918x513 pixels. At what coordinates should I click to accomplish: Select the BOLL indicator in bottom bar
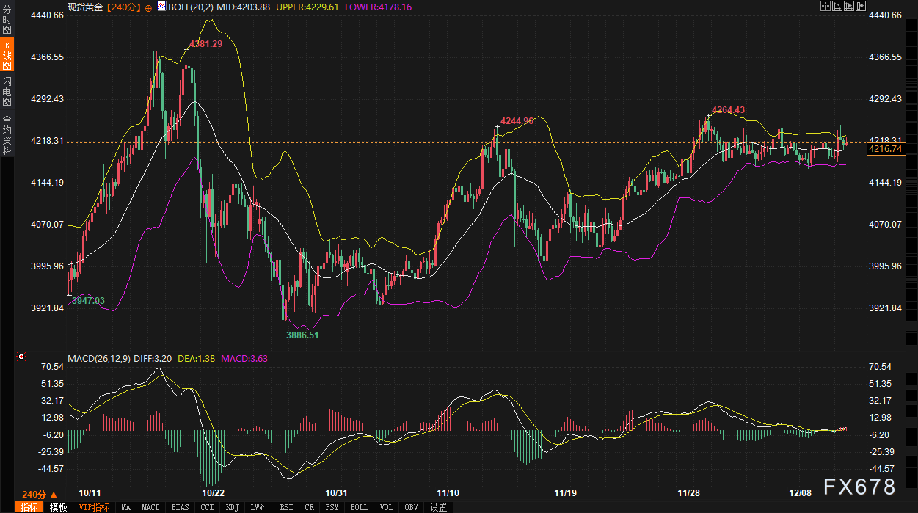click(359, 507)
